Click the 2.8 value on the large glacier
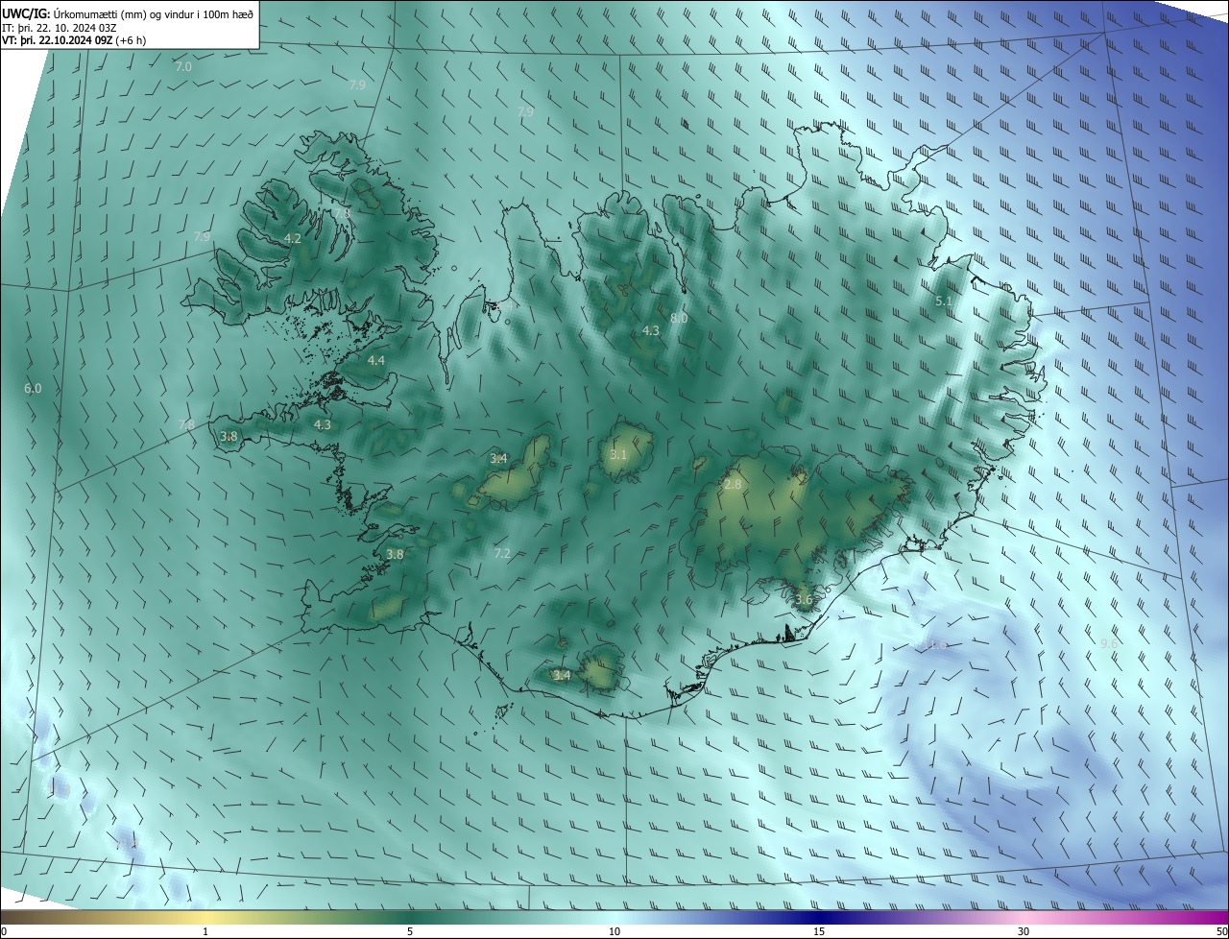 coord(733,484)
